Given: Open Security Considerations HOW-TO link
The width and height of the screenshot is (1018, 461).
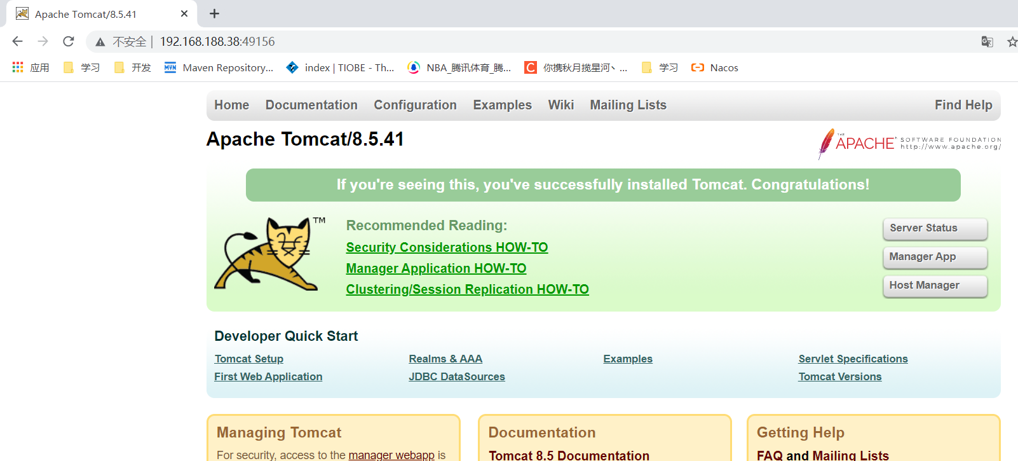Looking at the screenshot, I should click(447, 247).
